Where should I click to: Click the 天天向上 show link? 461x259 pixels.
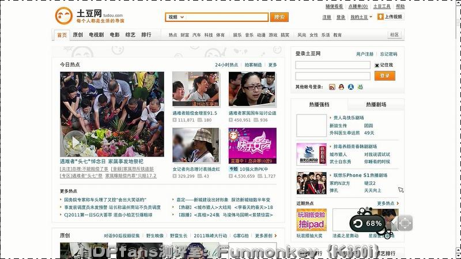(x=373, y=191)
